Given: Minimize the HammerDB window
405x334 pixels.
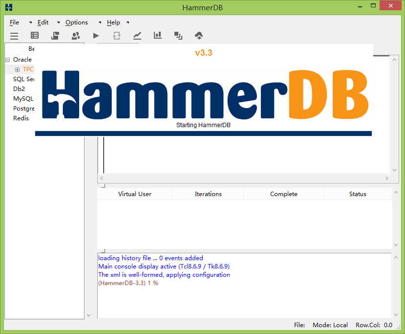Looking at the screenshot, I should coord(360,7).
